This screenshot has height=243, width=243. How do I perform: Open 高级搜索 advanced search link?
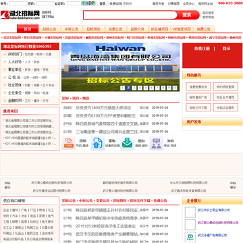[x=208, y=13]
